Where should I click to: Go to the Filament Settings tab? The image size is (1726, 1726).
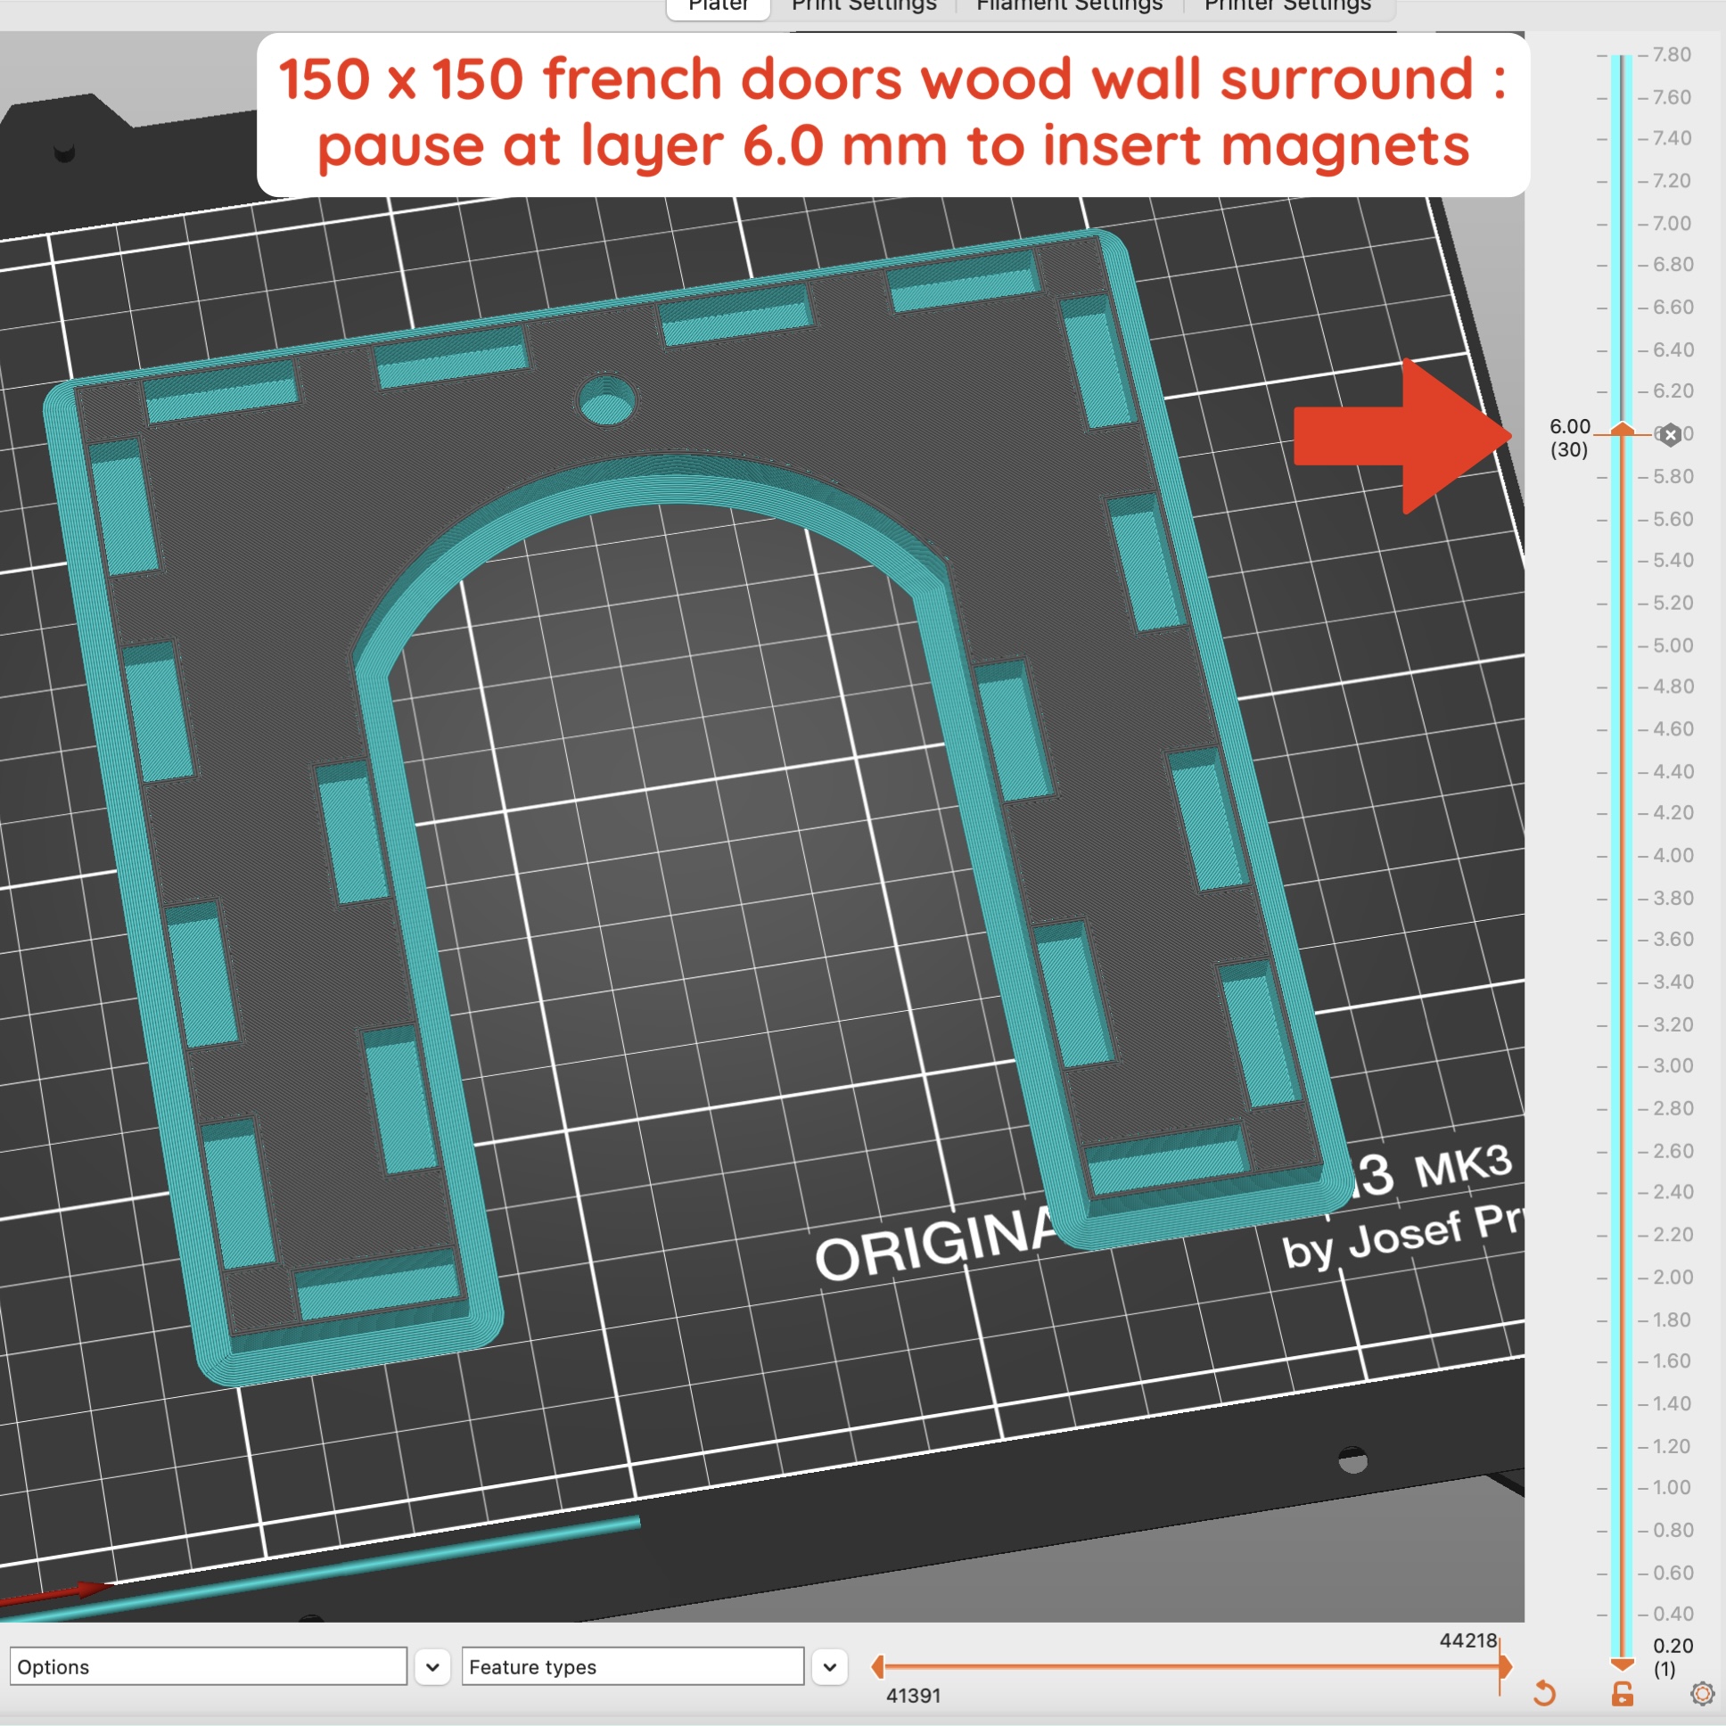[x=1069, y=7]
